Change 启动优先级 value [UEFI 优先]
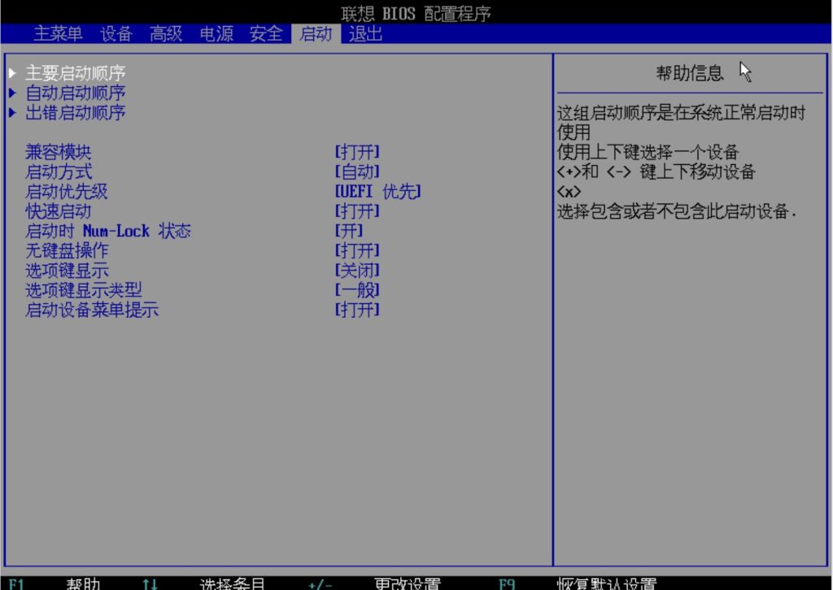The width and height of the screenshot is (833, 590). coord(377,192)
